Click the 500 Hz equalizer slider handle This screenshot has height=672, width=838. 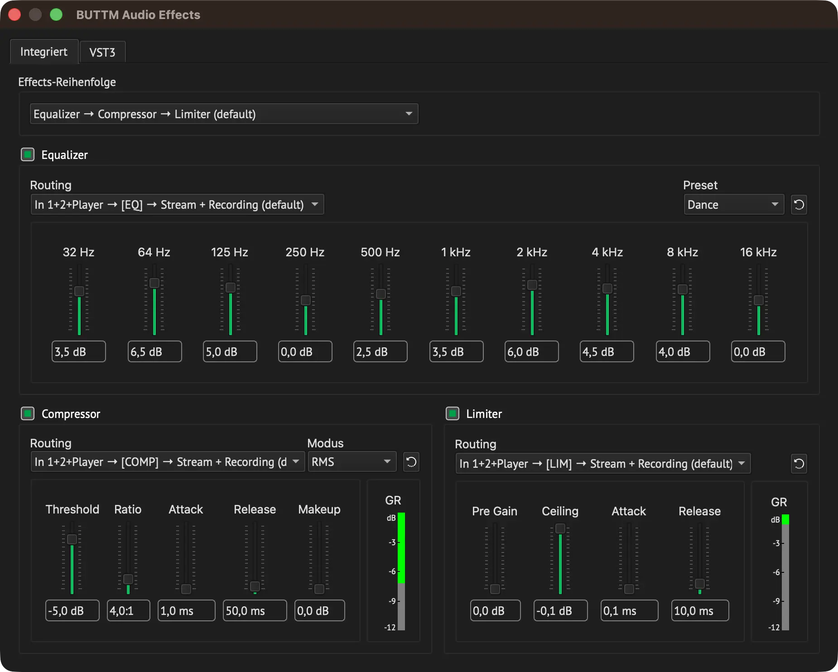pos(381,294)
